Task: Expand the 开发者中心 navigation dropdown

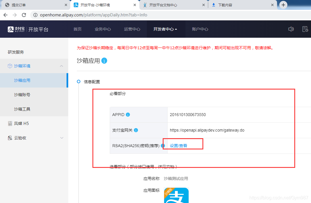Action: pos(165,29)
